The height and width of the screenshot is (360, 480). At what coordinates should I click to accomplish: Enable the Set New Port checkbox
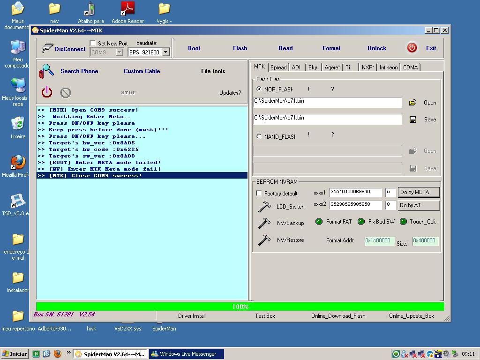click(92, 43)
